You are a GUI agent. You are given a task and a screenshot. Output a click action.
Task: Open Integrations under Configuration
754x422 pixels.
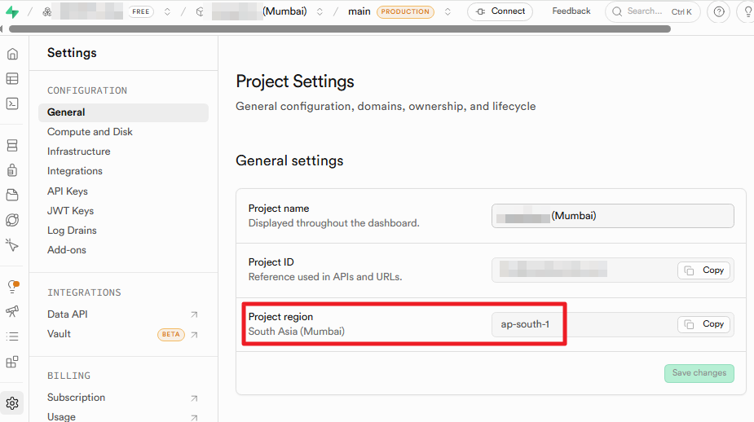pyautogui.click(x=75, y=171)
